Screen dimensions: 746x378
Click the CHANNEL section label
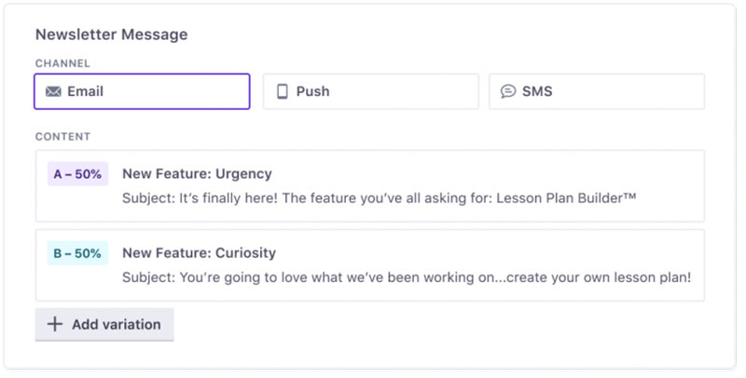click(x=62, y=63)
